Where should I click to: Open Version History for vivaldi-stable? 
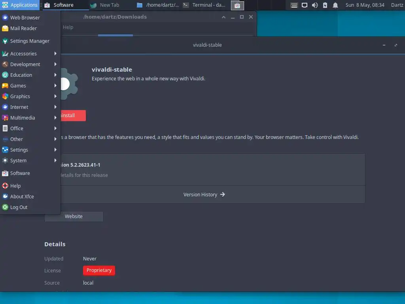(x=204, y=194)
